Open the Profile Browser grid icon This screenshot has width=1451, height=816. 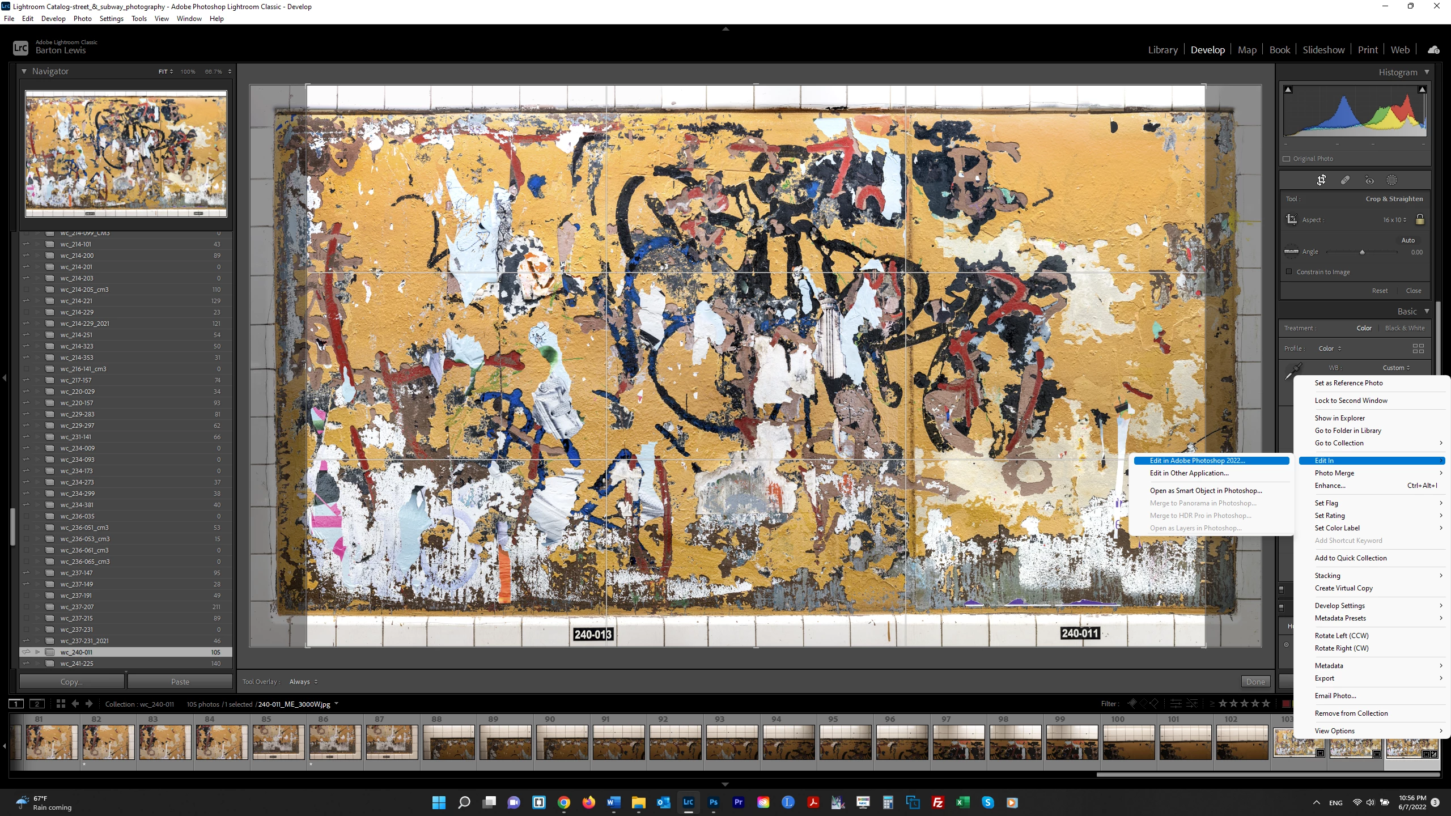[x=1418, y=348]
